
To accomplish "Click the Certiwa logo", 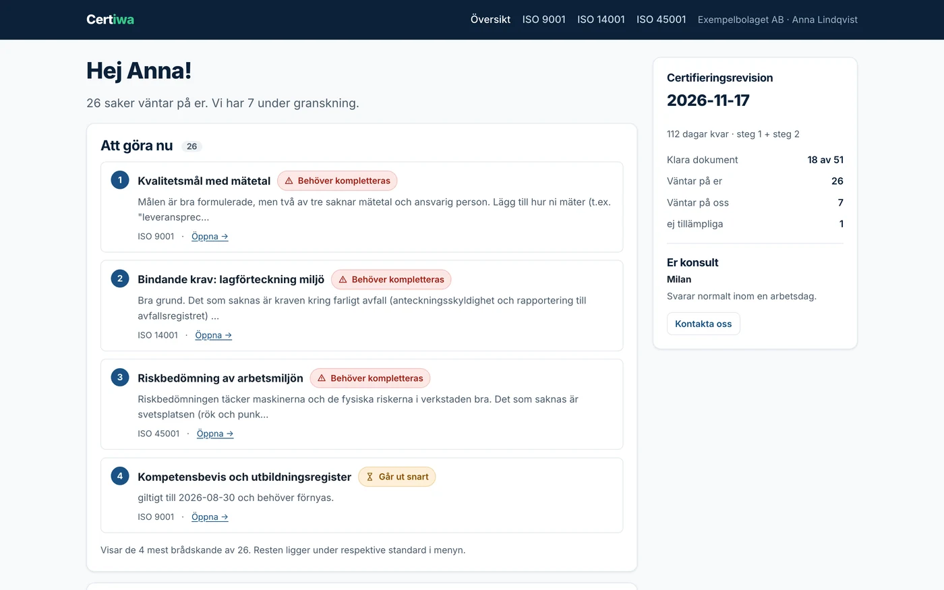I will tap(110, 20).
